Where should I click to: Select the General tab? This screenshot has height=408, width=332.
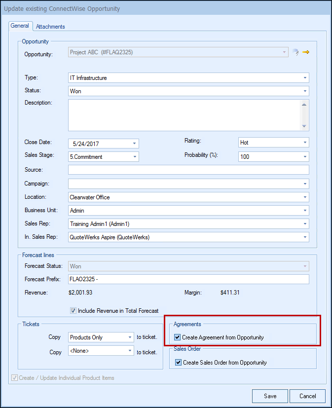(20, 26)
